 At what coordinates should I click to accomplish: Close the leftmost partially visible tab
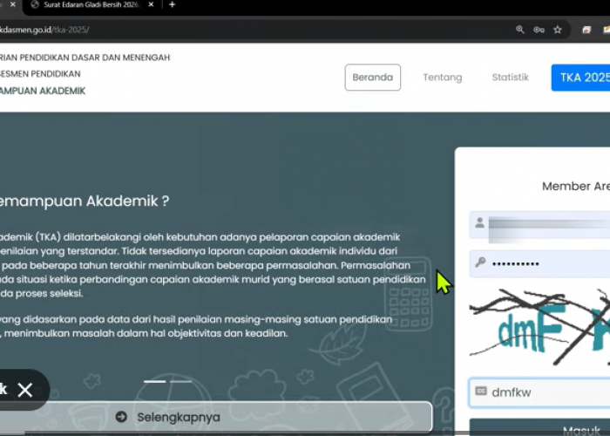coord(13,4)
